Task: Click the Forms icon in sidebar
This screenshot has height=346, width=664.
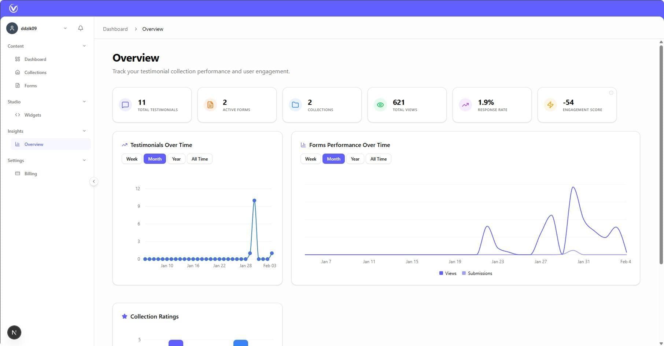Action: point(18,85)
